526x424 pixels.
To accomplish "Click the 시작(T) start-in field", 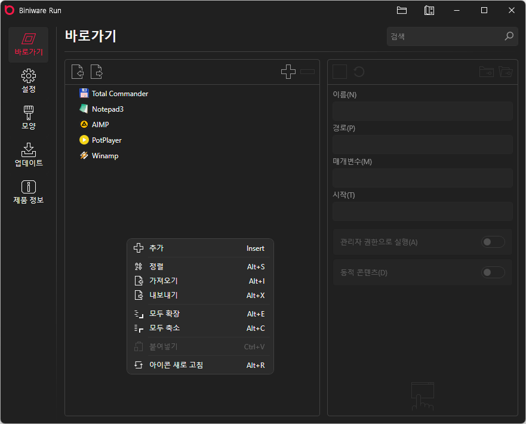I will (x=422, y=211).
